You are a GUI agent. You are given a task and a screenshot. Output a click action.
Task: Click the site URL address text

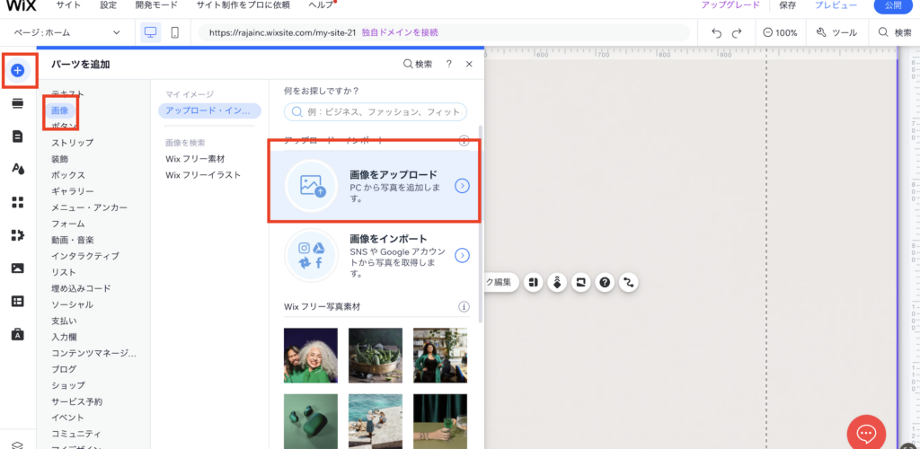pyautogui.click(x=283, y=33)
